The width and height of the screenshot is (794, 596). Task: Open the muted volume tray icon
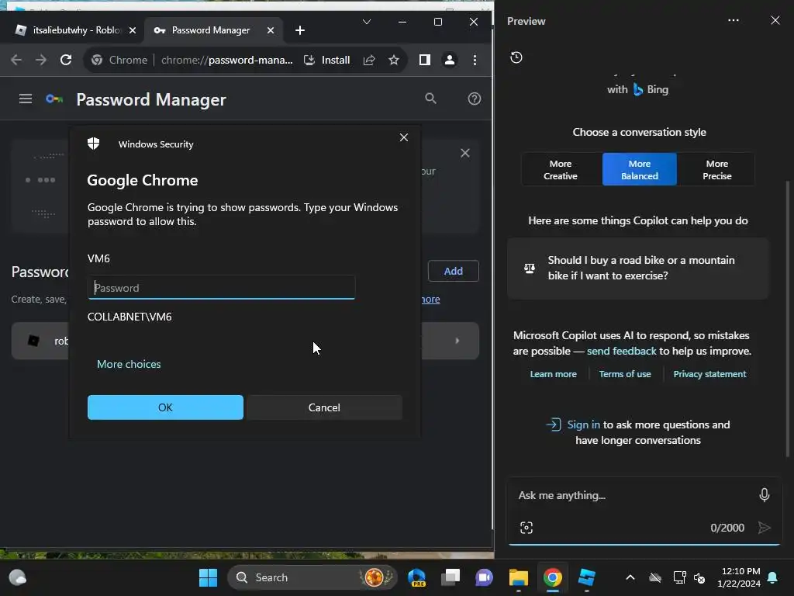point(699,577)
